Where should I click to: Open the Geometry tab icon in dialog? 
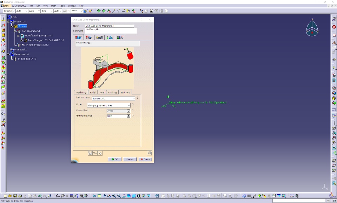(89, 37)
